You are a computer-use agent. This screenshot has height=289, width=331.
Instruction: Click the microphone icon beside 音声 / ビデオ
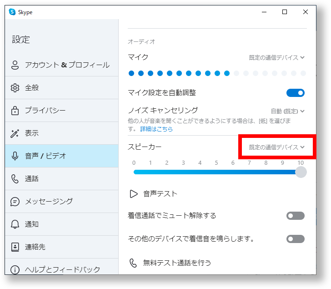[15, 156]
